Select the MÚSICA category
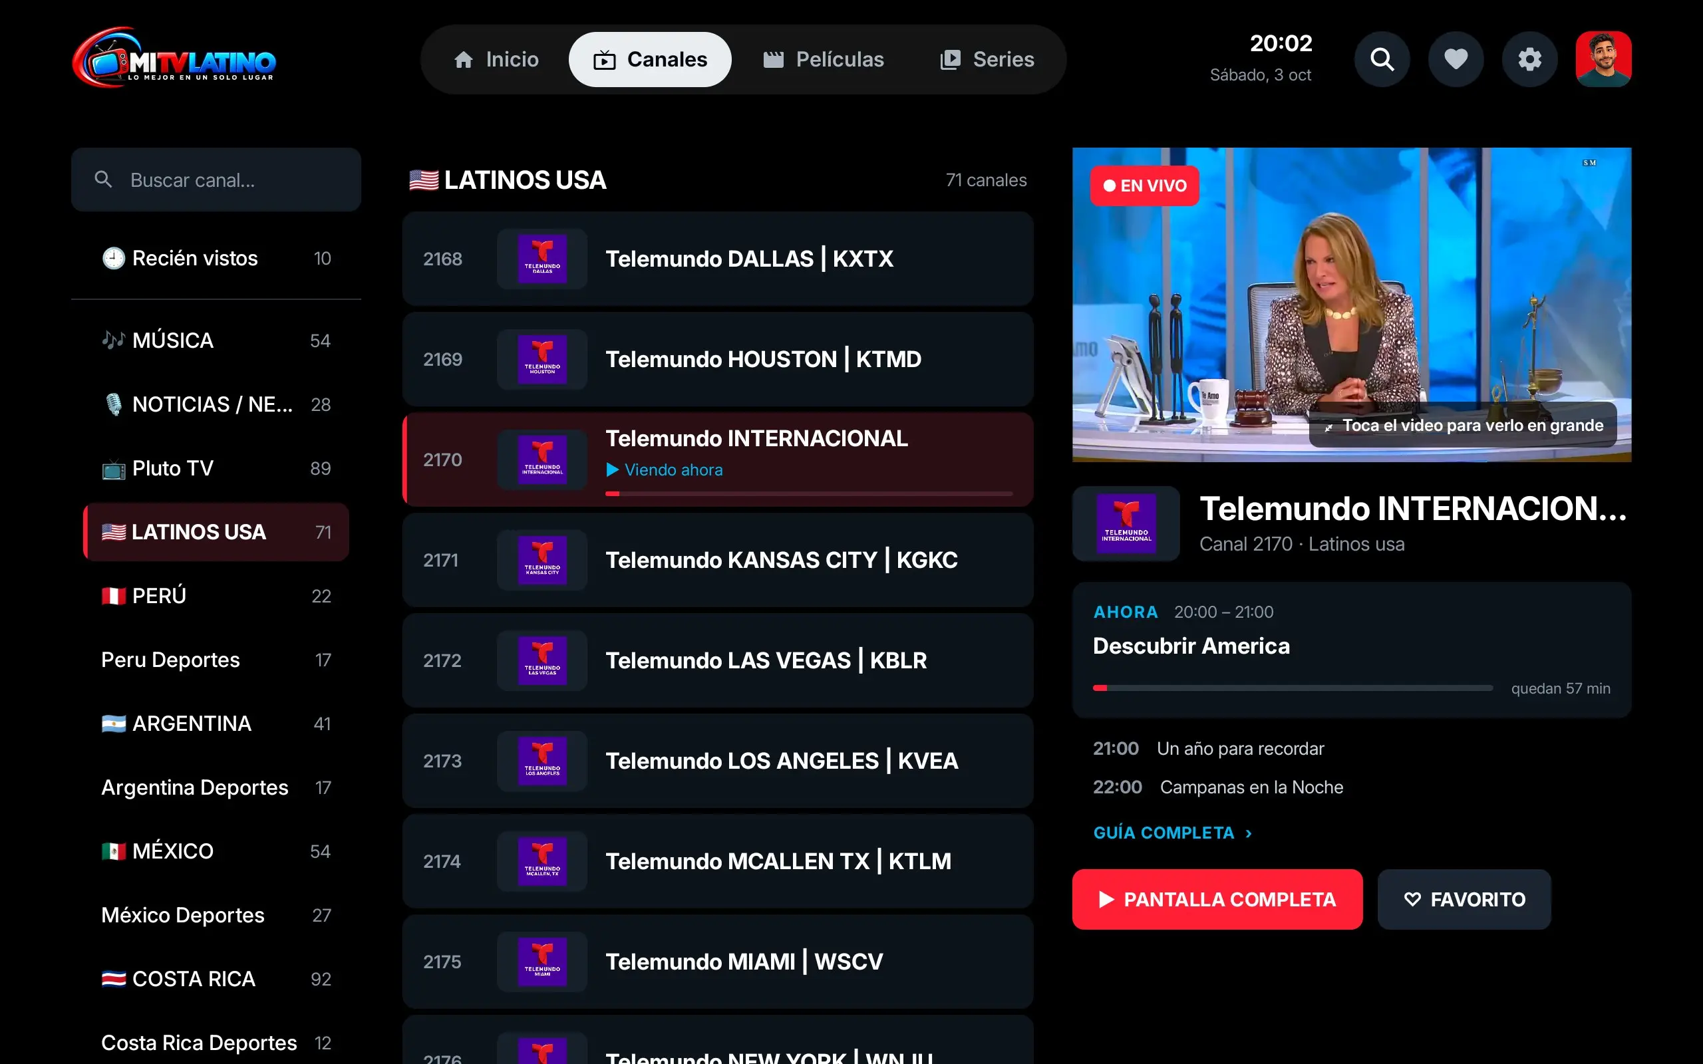 (x=216, y=340)
